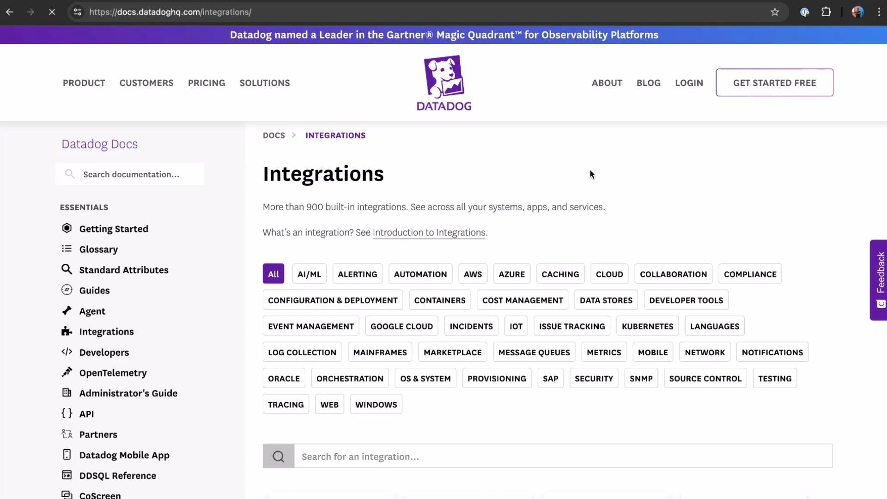Filter integrations by AI/ML

coord(310,274)
